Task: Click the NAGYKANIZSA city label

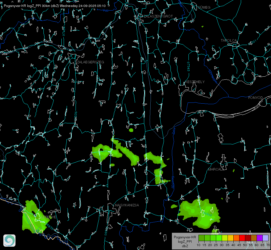Action: tap(127, 205)
